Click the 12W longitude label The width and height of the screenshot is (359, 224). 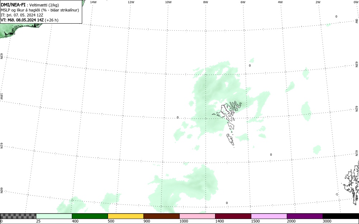[131, 2]
